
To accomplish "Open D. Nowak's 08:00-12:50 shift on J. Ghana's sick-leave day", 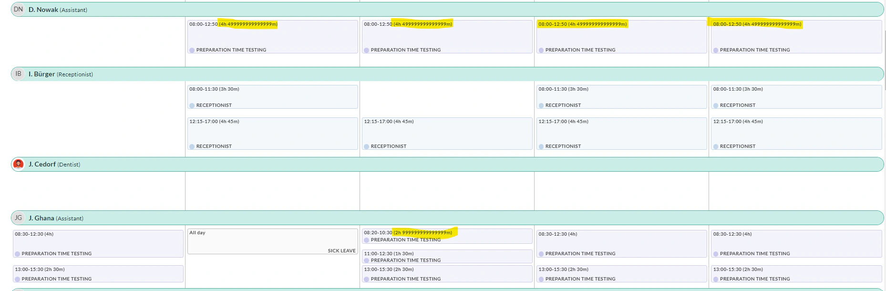I will [273, 37].
